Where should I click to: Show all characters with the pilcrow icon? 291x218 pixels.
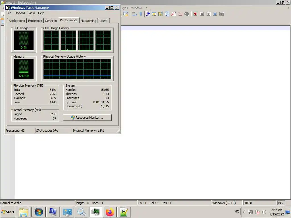pos(141,14)
